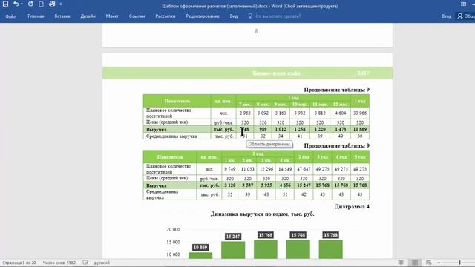Open the Рецензирование tab
475x267 pixels.
tap(203, 16)
